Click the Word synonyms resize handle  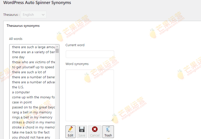(112, 120)
